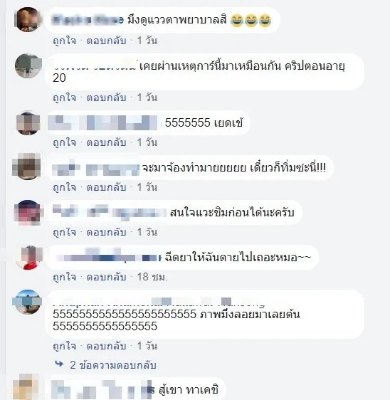390x400 pixels.
Task: Like the comment 'จะมาจ้องทำมายยยยย'
Action: click(64, 187)
